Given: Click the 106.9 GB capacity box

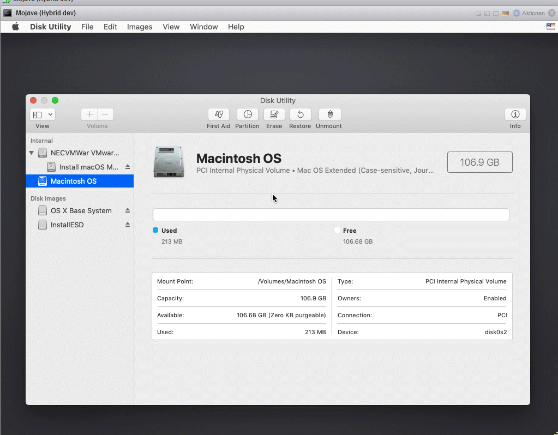Looking at the screenshot, I should click(479, 162).
